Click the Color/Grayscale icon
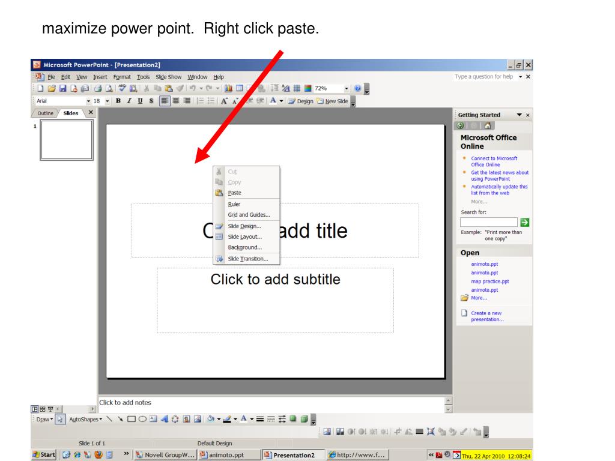Viewport: 615px width, 461px height. pos(308,89)
